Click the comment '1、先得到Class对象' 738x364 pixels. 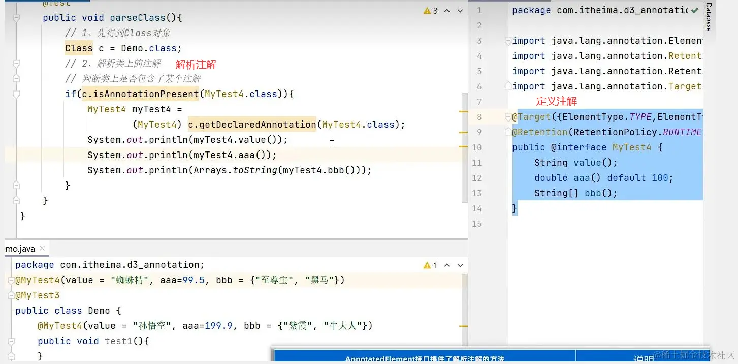118,33
